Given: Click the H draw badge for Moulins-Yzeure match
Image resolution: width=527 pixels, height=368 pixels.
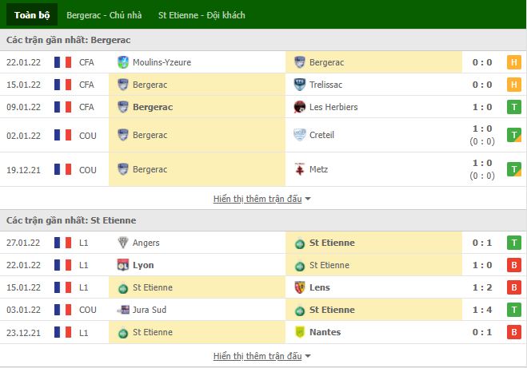Looking at the screenshot, I should tap(514, 62).
